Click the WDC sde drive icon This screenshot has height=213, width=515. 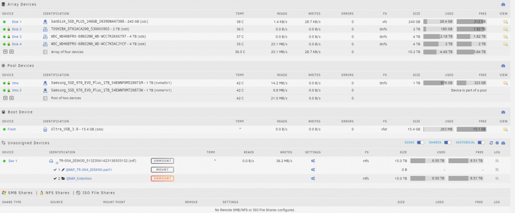click(45, 44)
